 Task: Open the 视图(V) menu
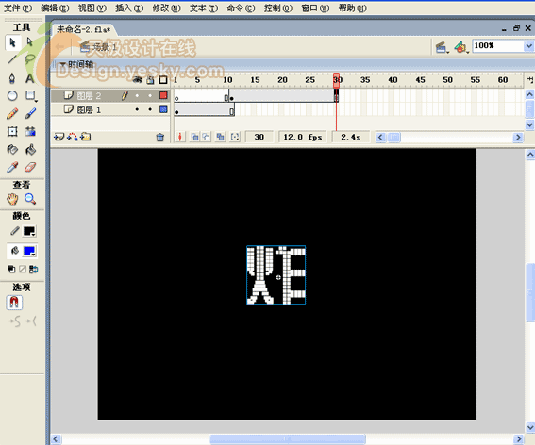(x=92, y=8)
